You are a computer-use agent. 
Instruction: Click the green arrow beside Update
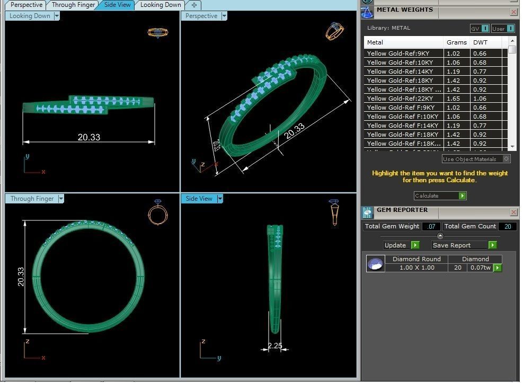415,245
